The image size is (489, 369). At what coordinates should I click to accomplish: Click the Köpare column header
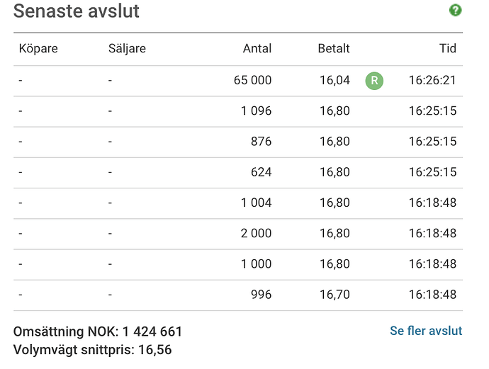tap(38, 49)
